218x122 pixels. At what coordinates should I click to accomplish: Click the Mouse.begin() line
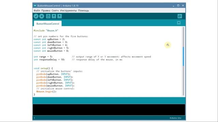[x=46, y=91]
